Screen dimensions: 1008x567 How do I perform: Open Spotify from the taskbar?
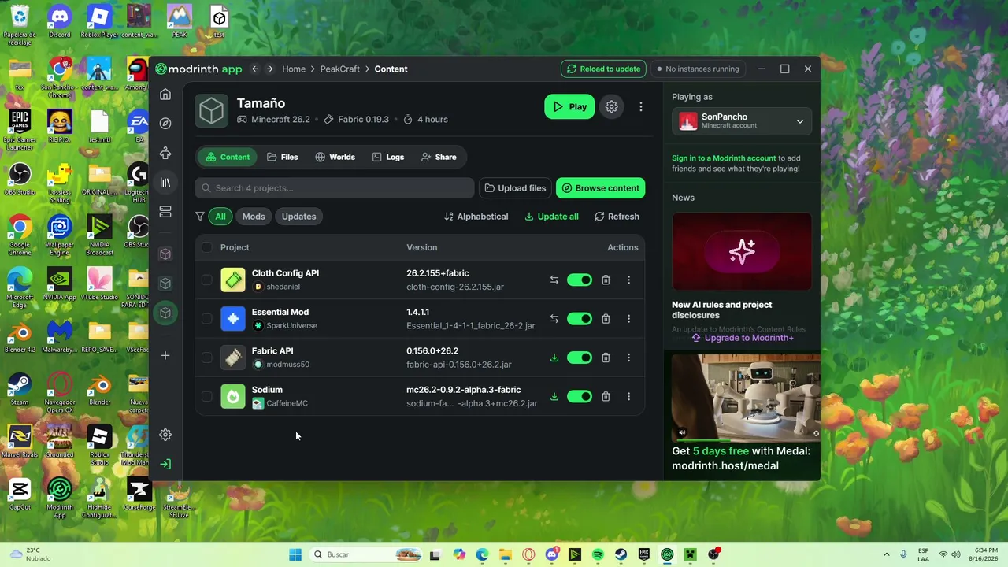(598, 554)
